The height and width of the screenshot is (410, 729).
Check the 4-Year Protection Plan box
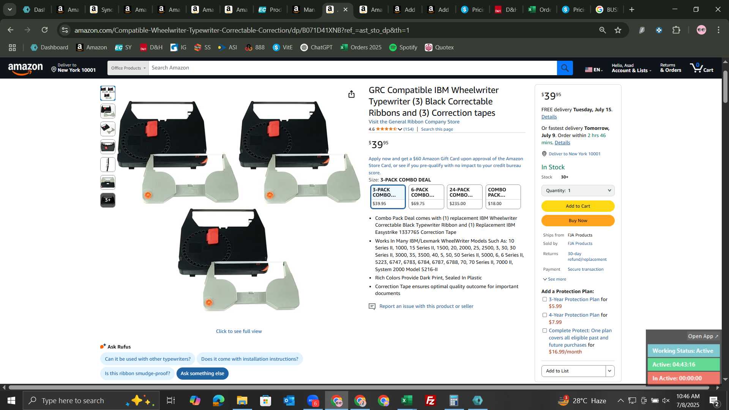544,315
